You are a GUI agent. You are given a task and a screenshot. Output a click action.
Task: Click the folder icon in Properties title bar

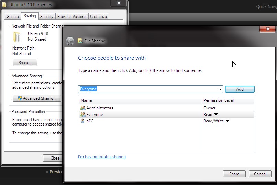coord(4,5)
